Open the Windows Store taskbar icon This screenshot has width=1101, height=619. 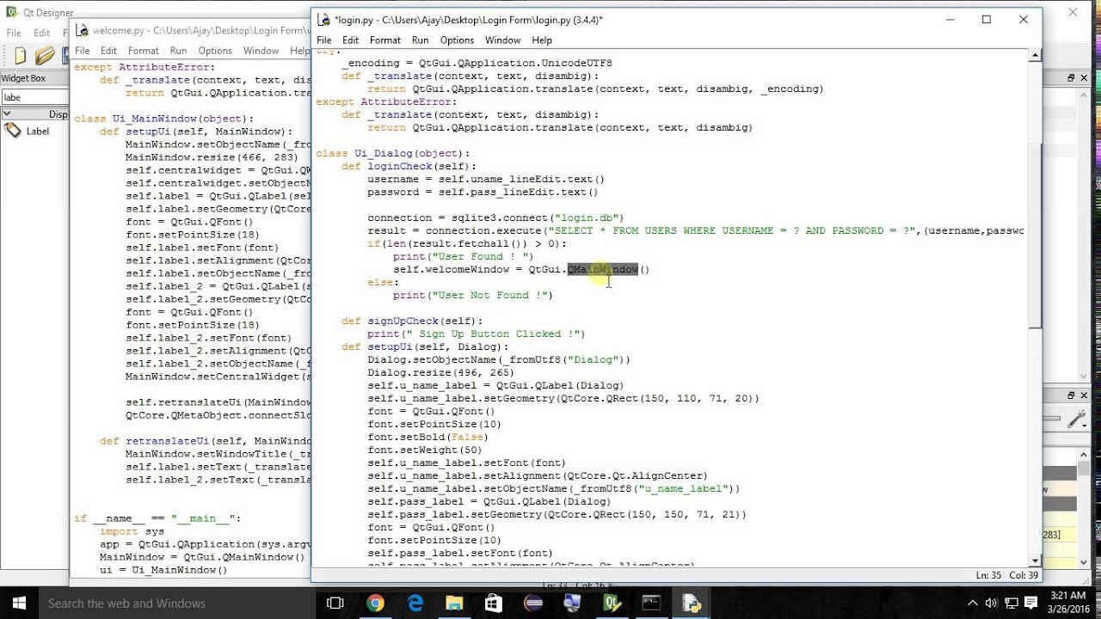click(x=494, y=603)
